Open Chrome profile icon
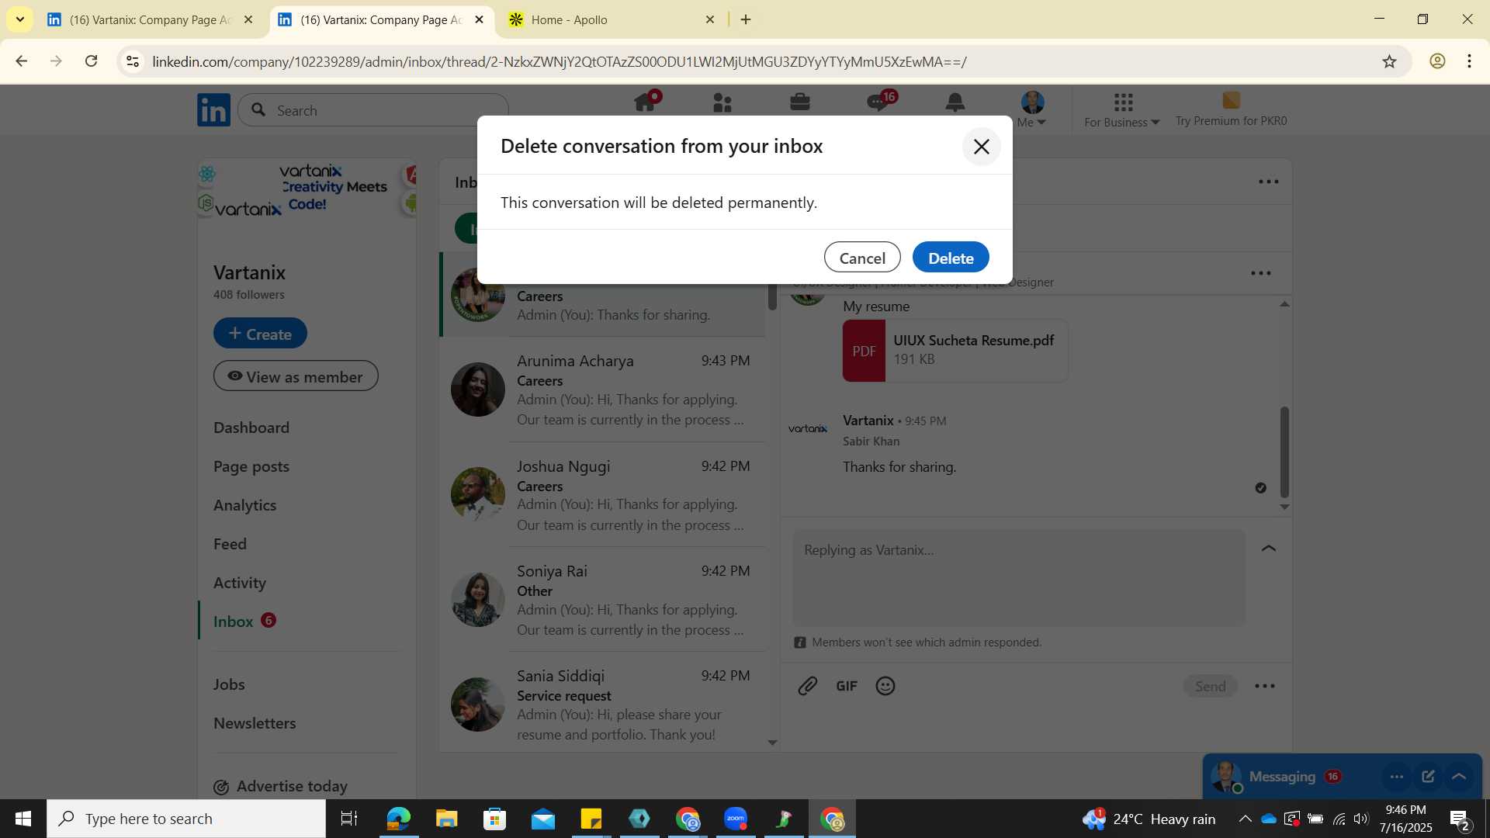Screen dimensions: 1490x838 pos(1437,61)
